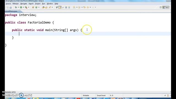176x99 pixels.
Task: Click the 'class' keyword in the editor
Action: click(21, 23)
